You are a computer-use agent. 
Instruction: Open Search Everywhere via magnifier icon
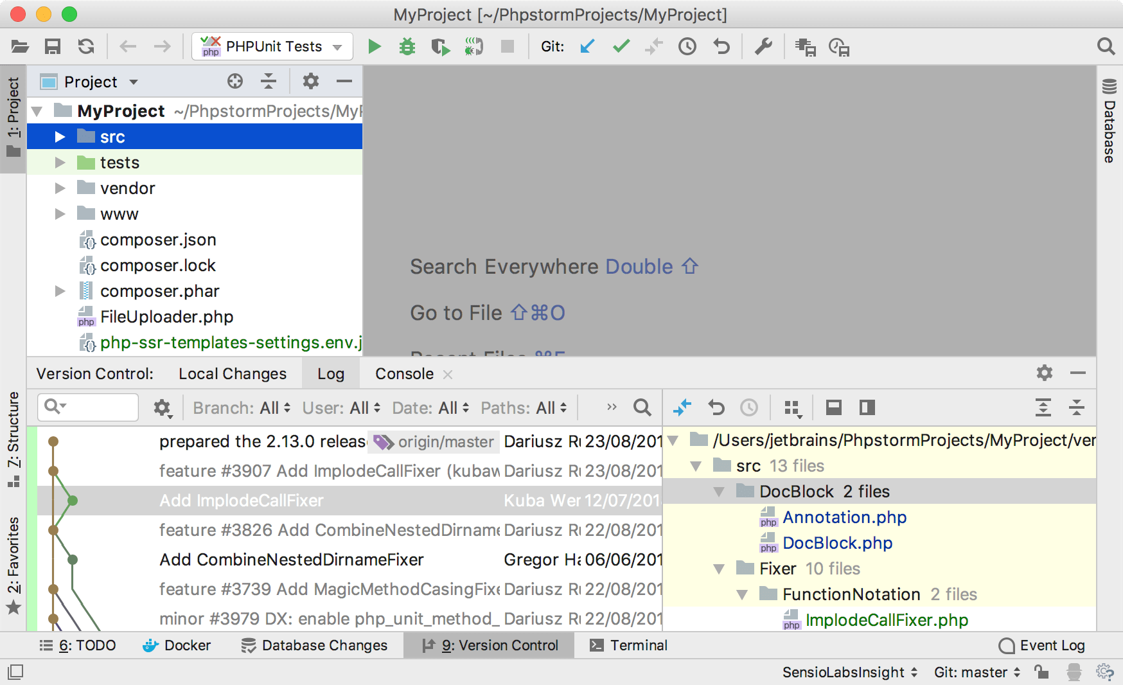1106,46
